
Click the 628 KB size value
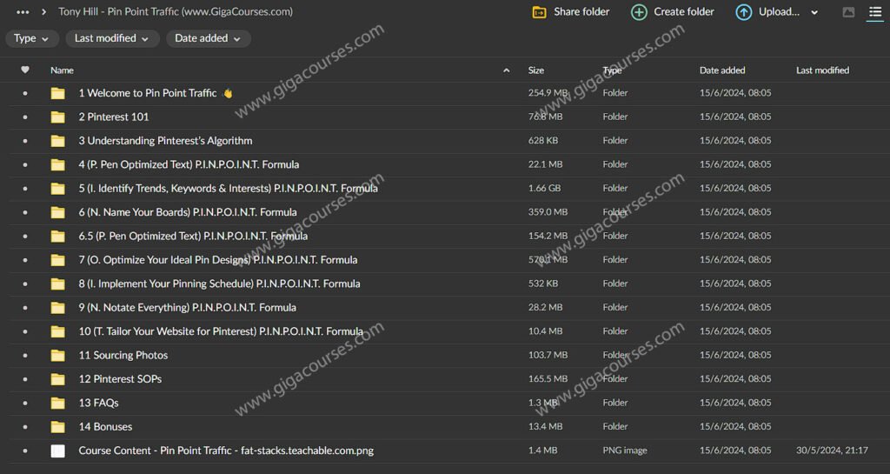tap(542, 141)
